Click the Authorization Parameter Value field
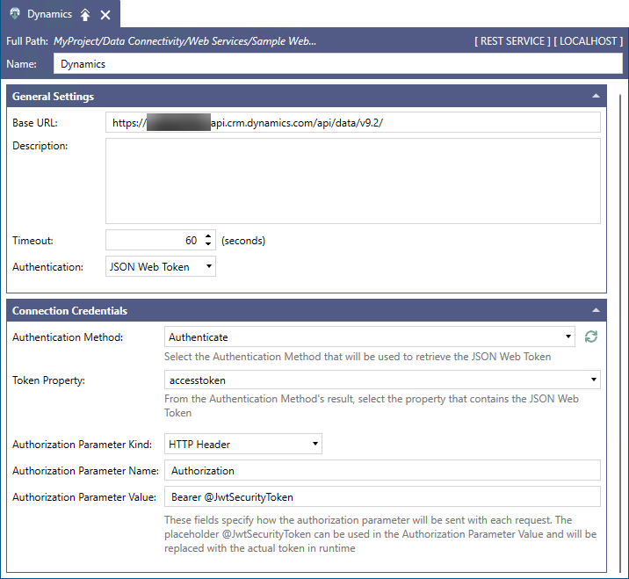 tap(382, 496)
